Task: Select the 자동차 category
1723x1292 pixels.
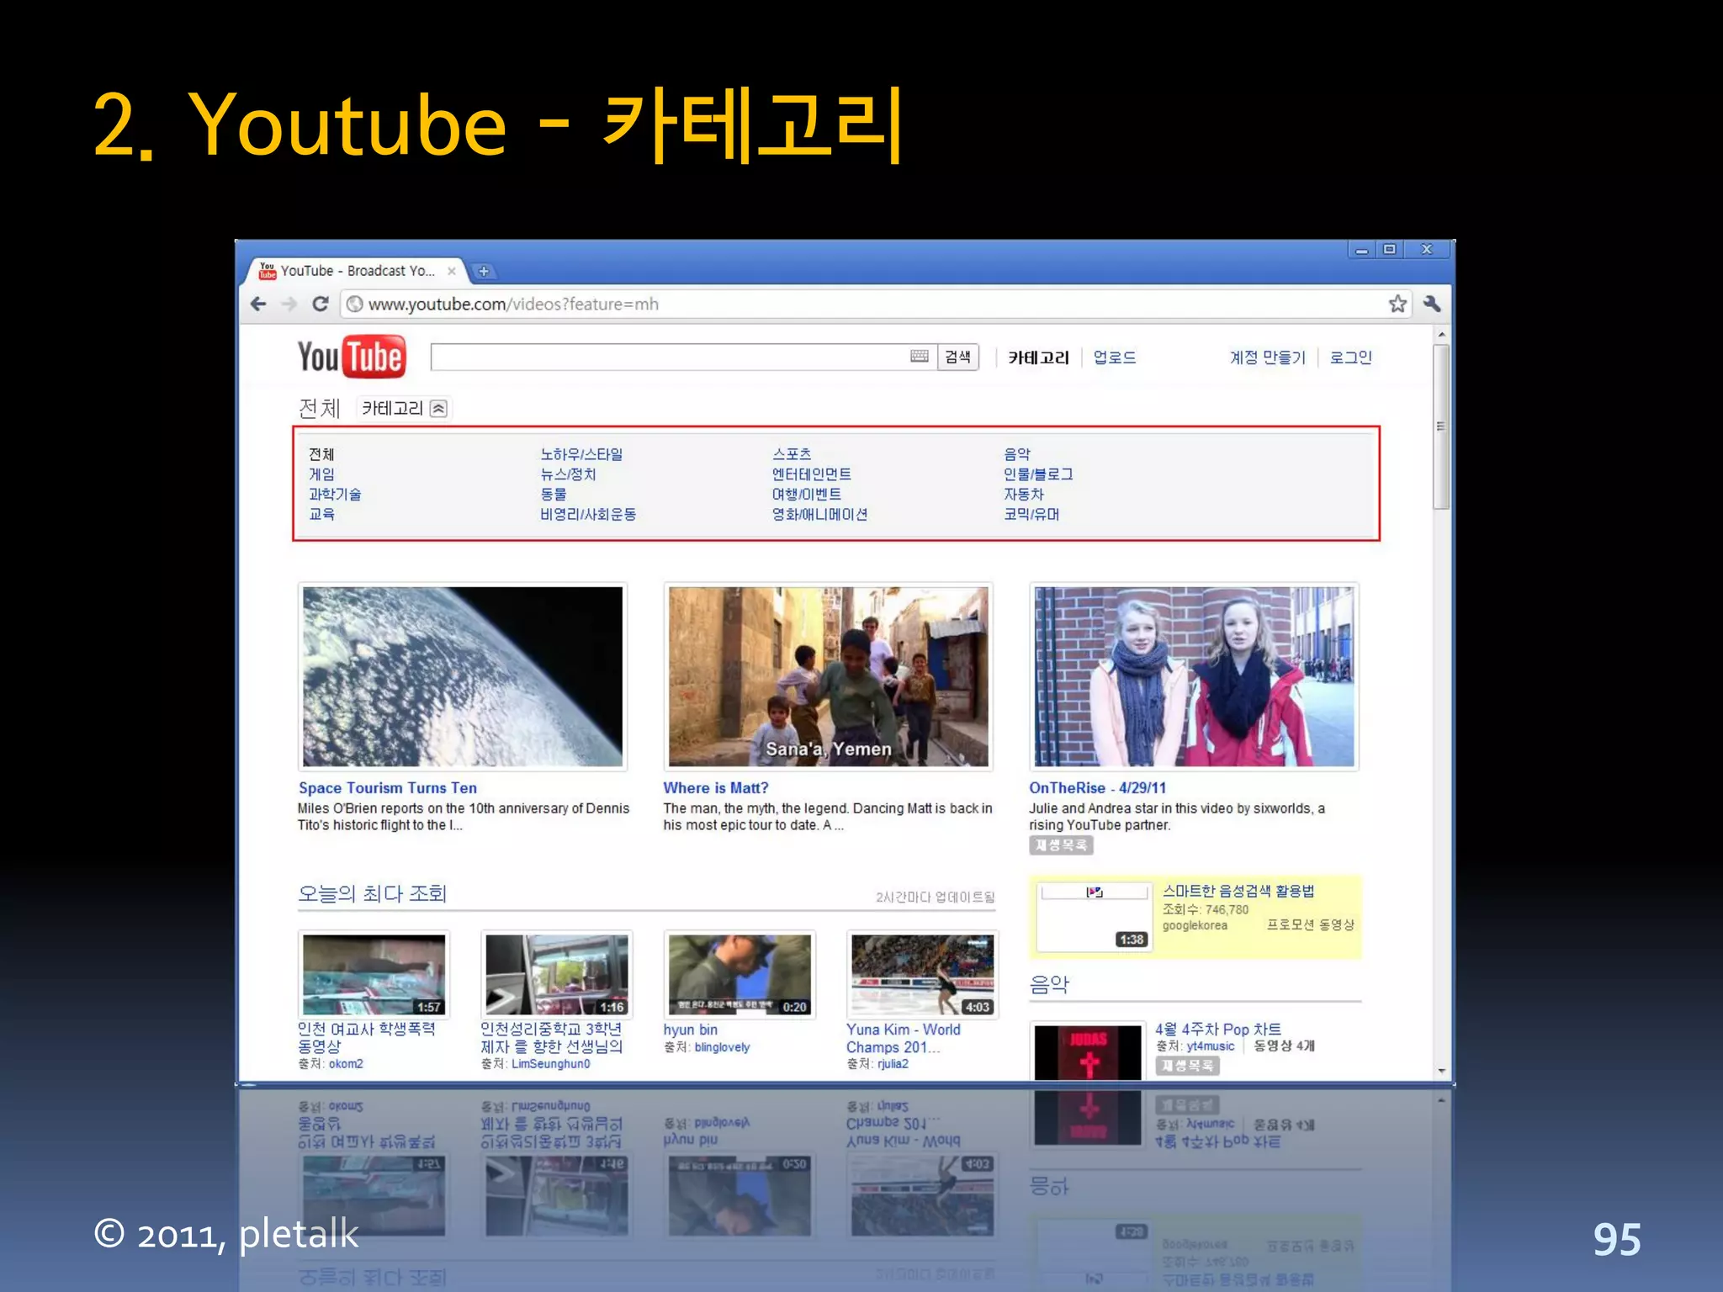Action: 1023,495
